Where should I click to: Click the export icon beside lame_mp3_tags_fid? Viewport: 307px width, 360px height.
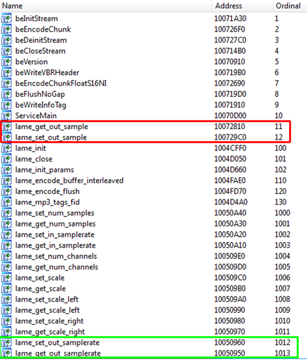(7, 202)
